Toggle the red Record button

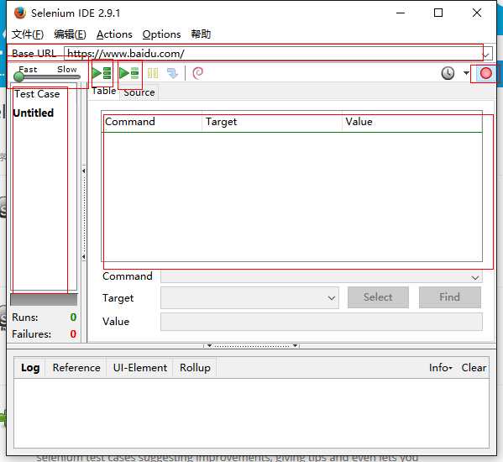pos(485,73)
